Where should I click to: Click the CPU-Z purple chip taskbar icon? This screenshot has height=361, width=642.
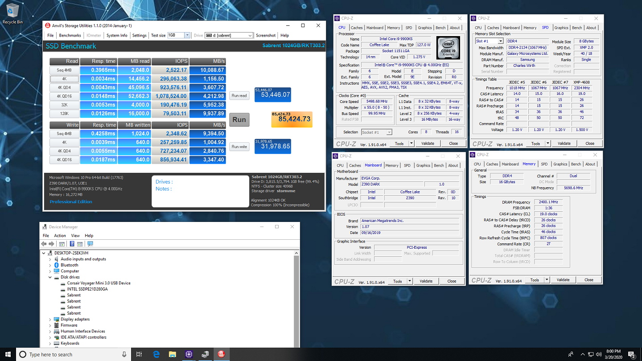point(189,354)
